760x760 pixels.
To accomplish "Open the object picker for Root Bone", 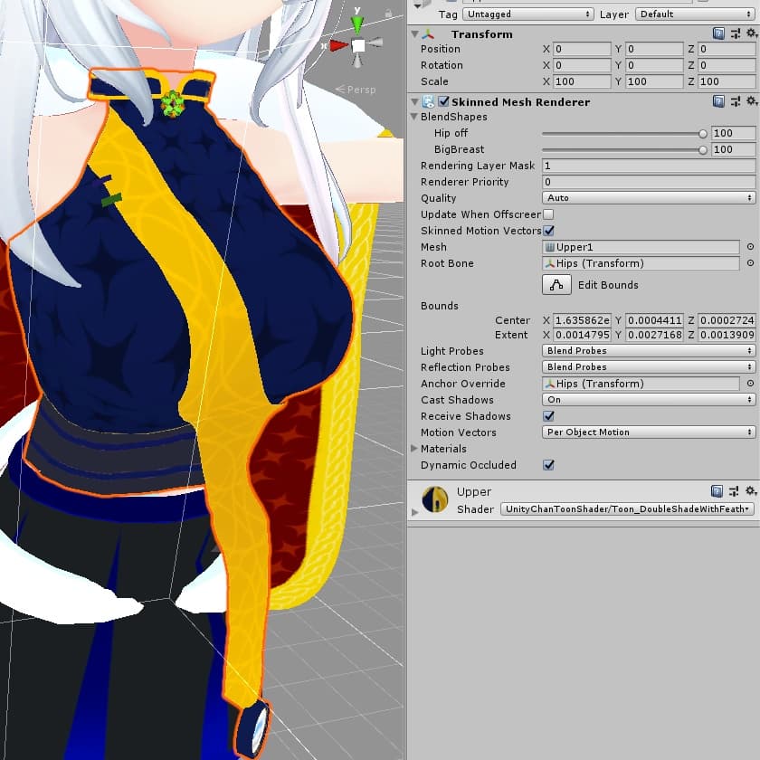I will (749, 263).
